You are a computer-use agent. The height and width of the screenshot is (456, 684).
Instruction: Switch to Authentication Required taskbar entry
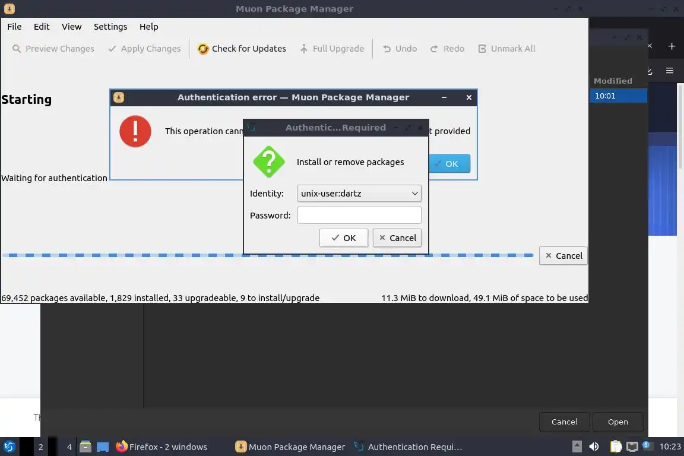click(x=408, y=447)
